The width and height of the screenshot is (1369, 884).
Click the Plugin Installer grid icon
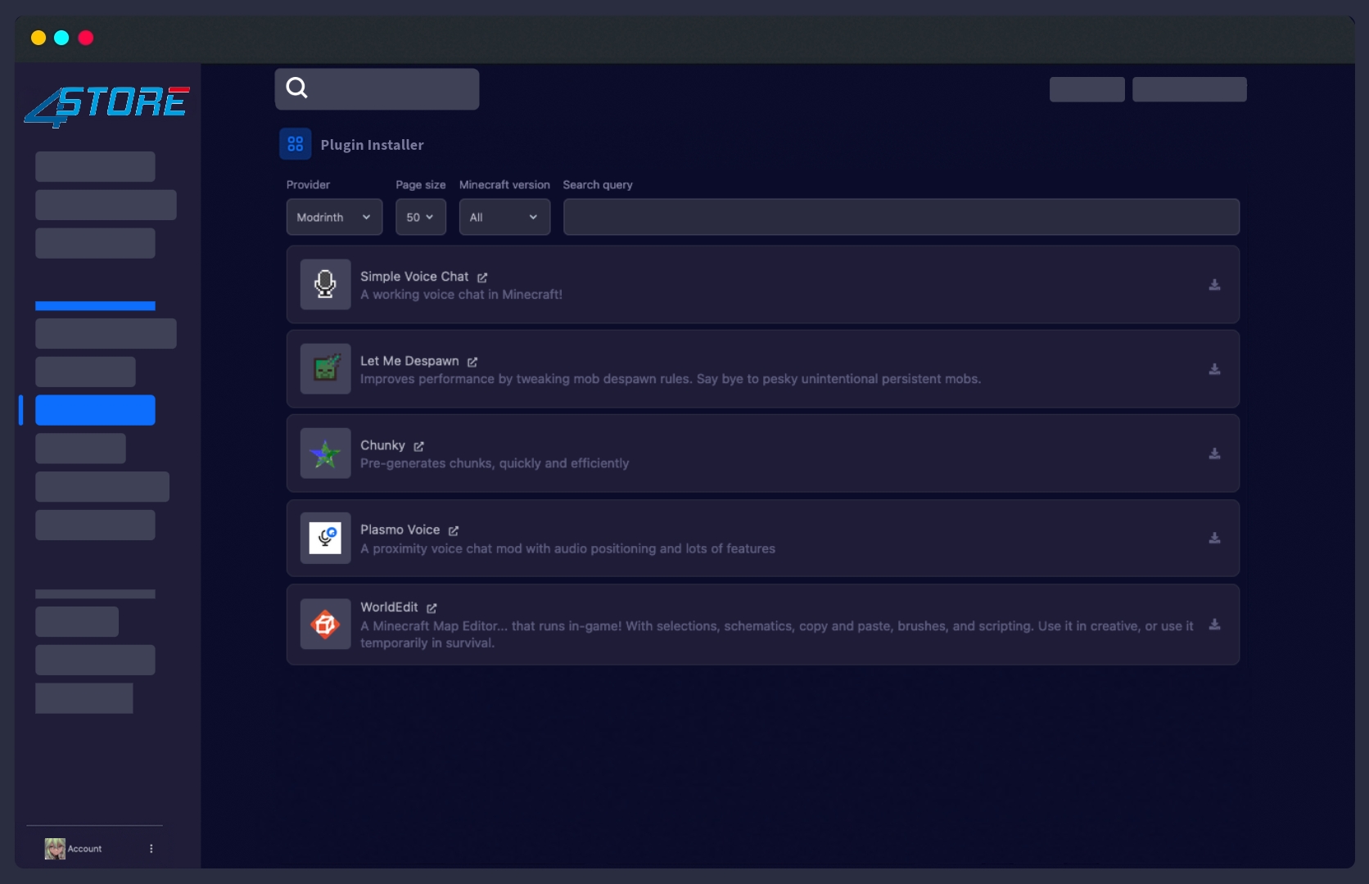[x=295, y=144]
